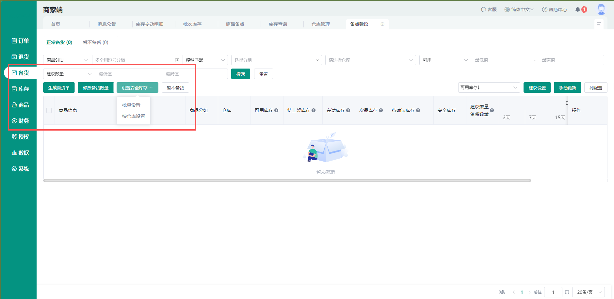Switch to the 暂不备货 tab
The image size is (614, 299).
[x=95, y=42]
